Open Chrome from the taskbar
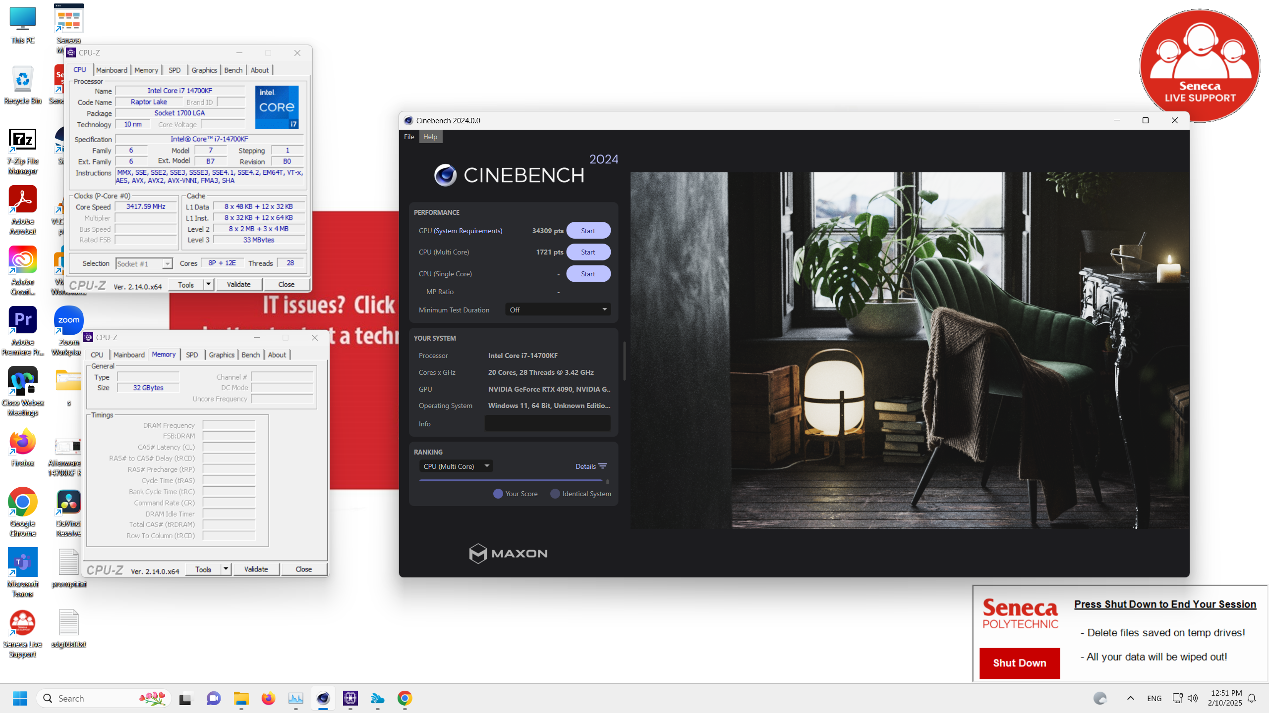This screenshot has width=1269, height=713. pyautogui.click(x=405, y=698)
